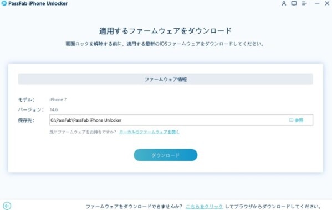Image resolution: width=332 pixels, height=210 pixels.
Task: Close the PassFab iPhone Unlocker window
Action: (327, 3)
